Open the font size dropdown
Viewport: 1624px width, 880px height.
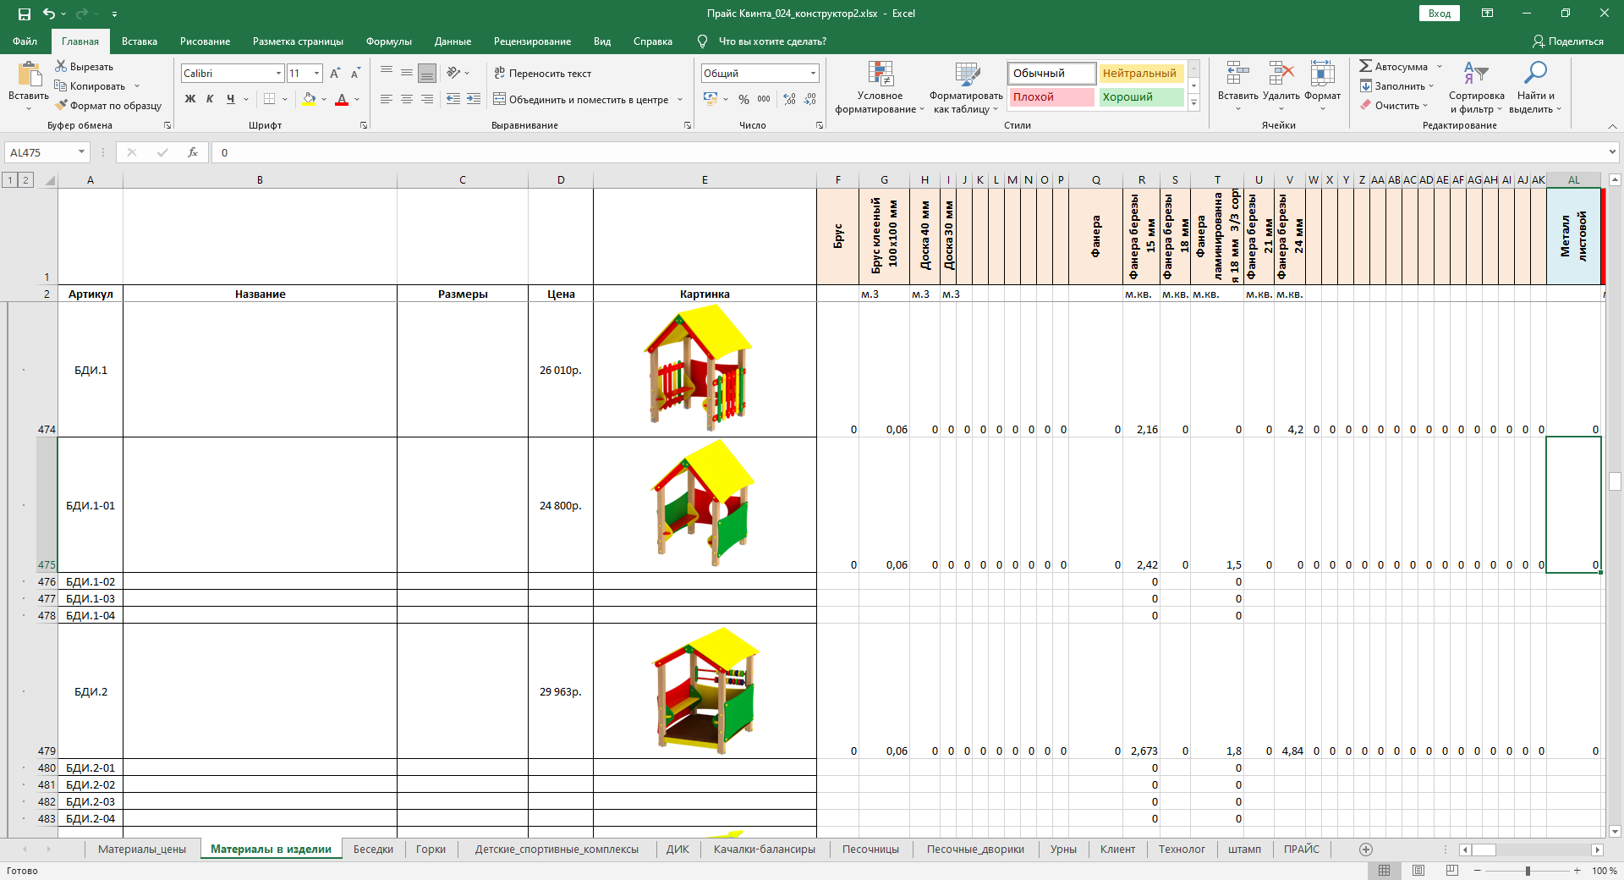317,74
